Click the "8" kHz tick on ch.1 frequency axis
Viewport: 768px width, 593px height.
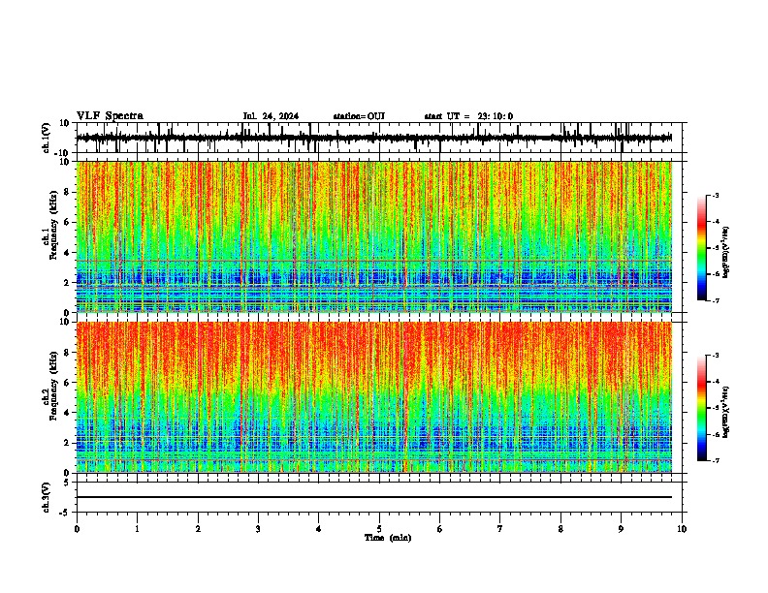pyautogui.click(x=67, y=192)
